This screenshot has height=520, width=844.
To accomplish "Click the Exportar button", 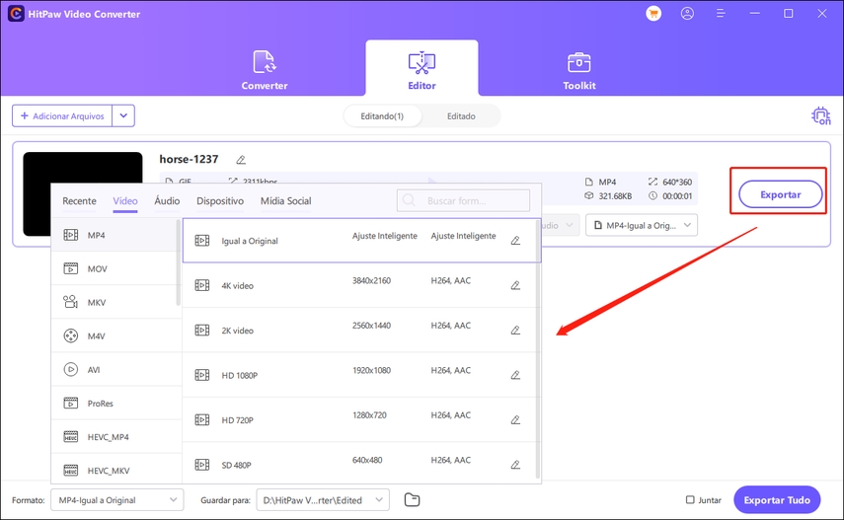I will point(781,194).
